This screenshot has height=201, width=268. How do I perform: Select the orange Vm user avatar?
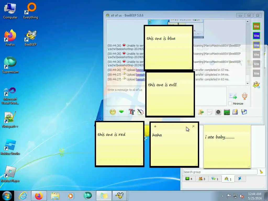tap(256, 26)
